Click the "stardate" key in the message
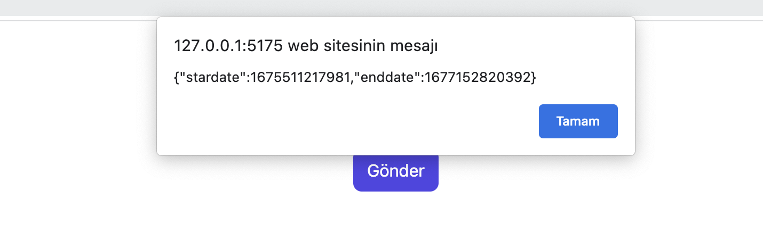Viewport: 763px width, 249px height. coord(213,77)
